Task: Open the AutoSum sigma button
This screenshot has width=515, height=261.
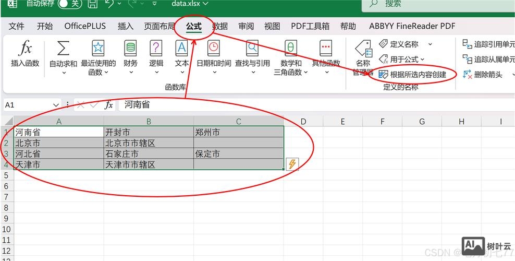Action: click(x=63, y=49)
